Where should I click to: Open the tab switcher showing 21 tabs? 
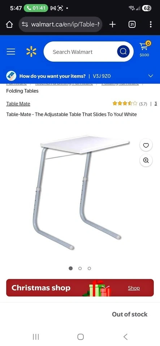tap(132, 25)
